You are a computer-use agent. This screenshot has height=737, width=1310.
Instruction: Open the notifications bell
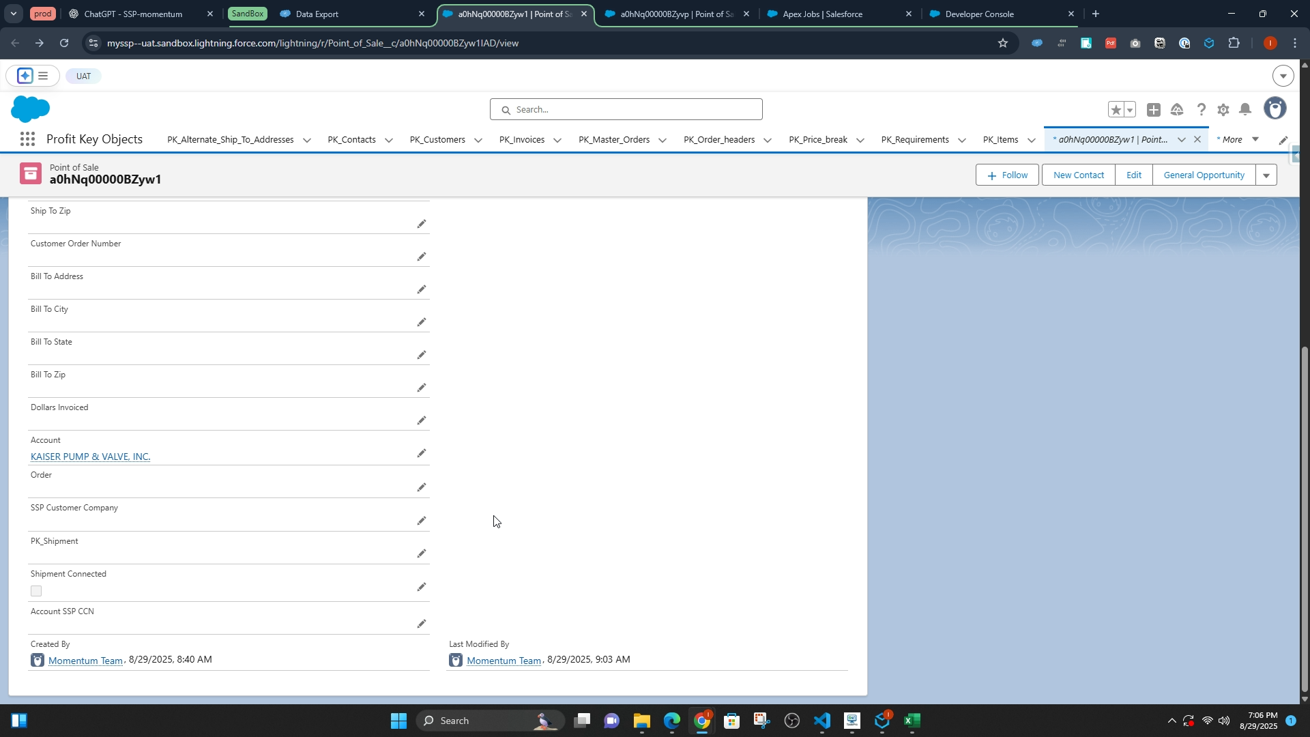coord(1245,110)
